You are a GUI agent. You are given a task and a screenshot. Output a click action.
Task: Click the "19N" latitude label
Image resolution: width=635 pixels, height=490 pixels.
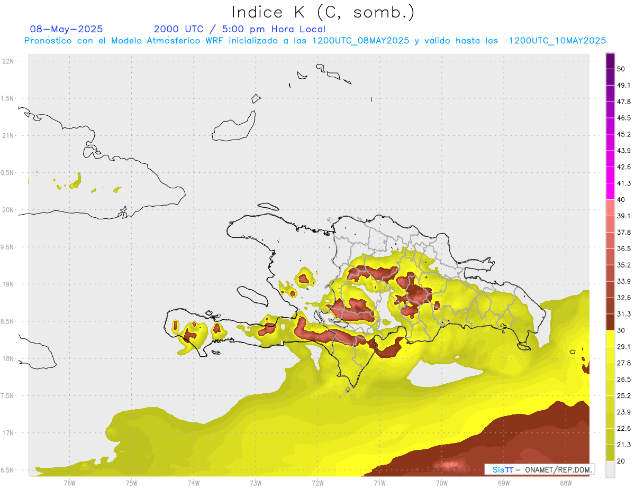[x=8, y=284]
